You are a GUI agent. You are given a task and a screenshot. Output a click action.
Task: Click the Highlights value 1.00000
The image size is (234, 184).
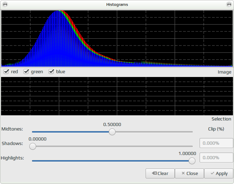[187, 154]
